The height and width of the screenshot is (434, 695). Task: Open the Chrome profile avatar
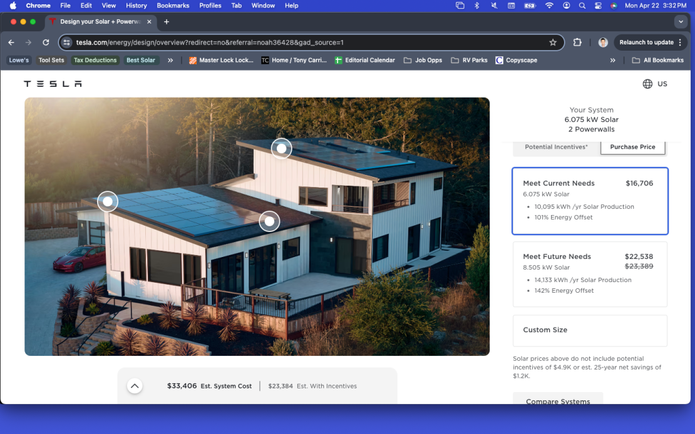click(603, 43)
